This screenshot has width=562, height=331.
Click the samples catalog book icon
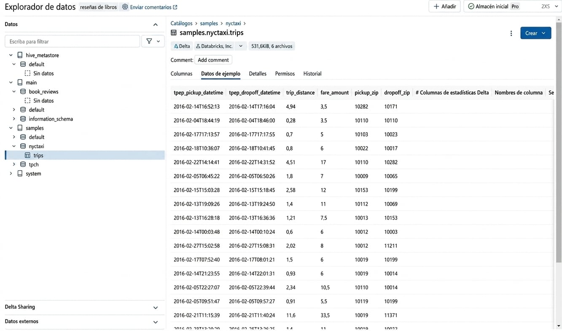(20, 128)
